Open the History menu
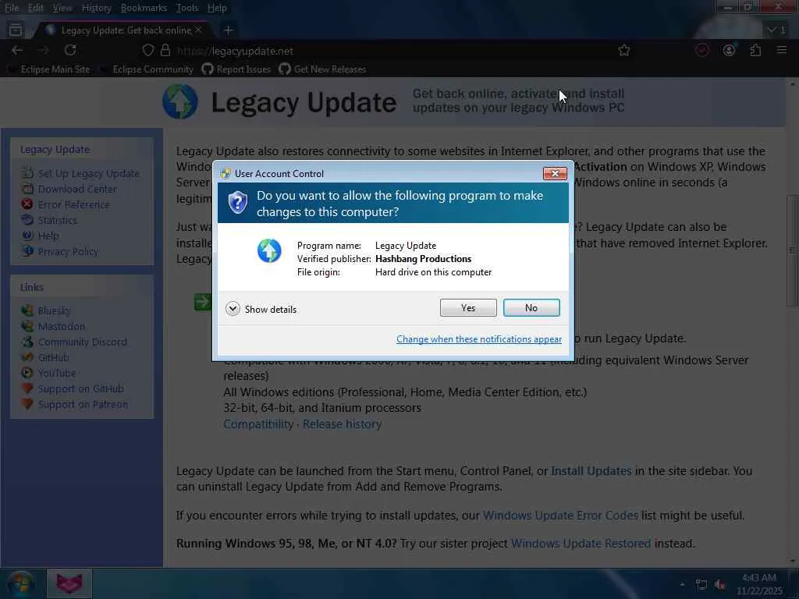 [96, 8]
